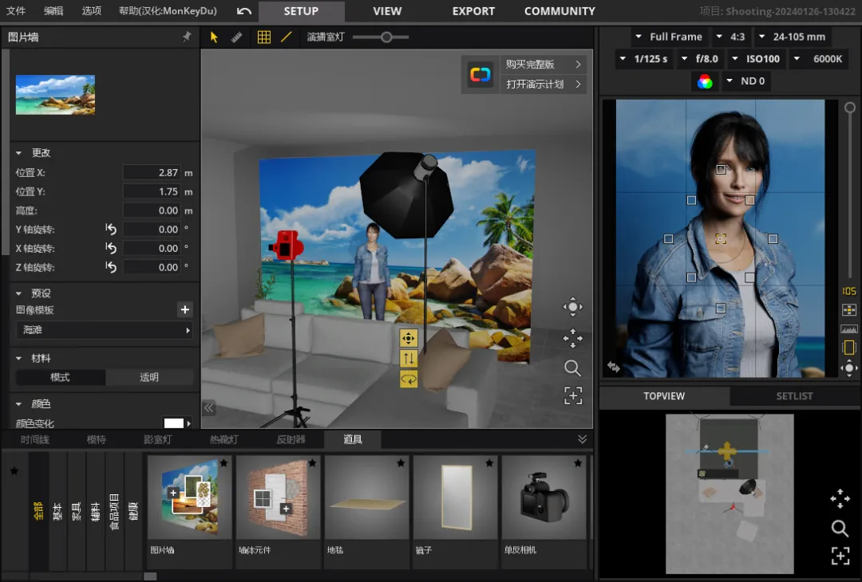The image size is (862, 582).
Task: Open the ISO100 dropdown
Action: click(757, 59)
